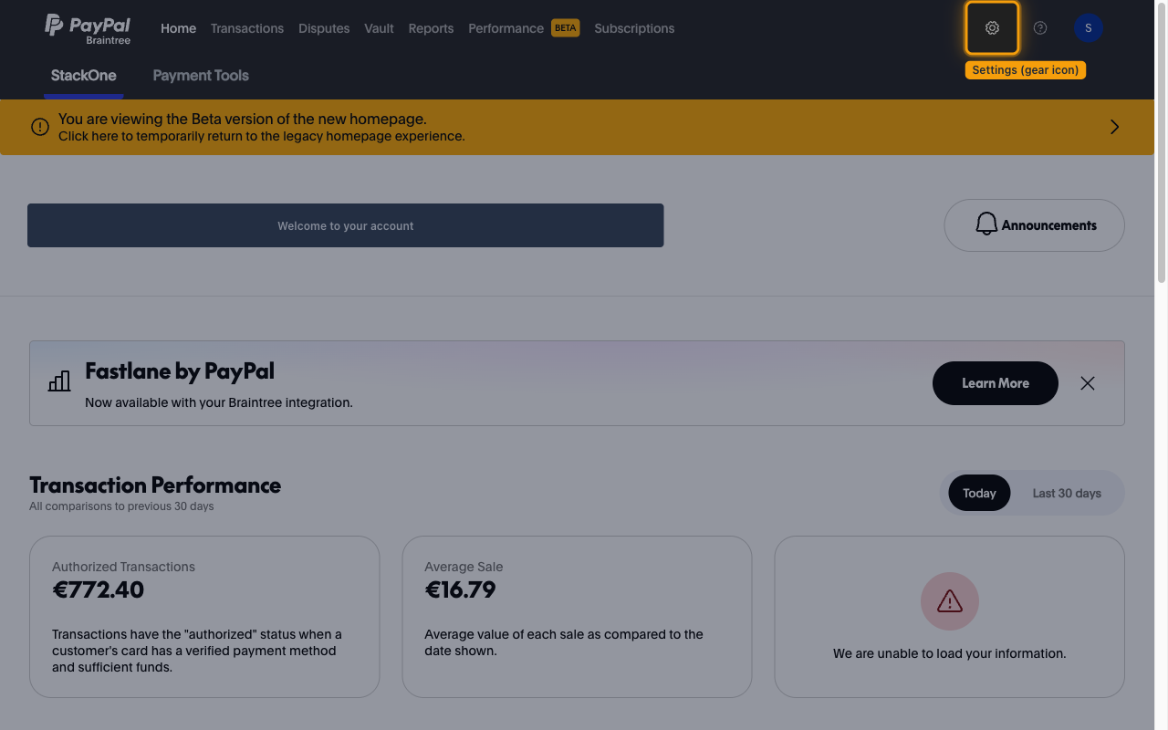Click 'We are unable to load your information' text
The height and width of the screenshot is (730, 1168).
pyautogui.click(x=950, y=653)
